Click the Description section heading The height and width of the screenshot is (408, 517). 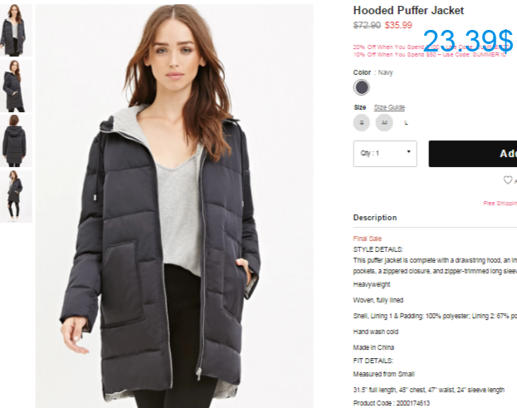coord(375,218)
